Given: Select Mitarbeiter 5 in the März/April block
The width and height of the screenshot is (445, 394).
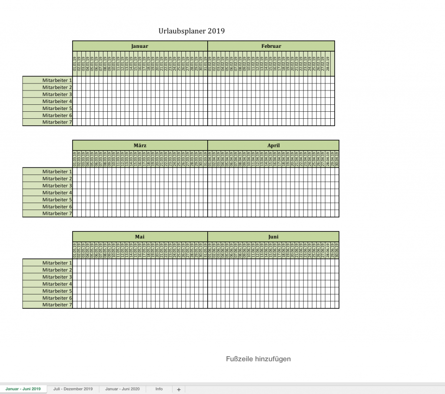Looking at the screenshot, I should tap(47, 200).
